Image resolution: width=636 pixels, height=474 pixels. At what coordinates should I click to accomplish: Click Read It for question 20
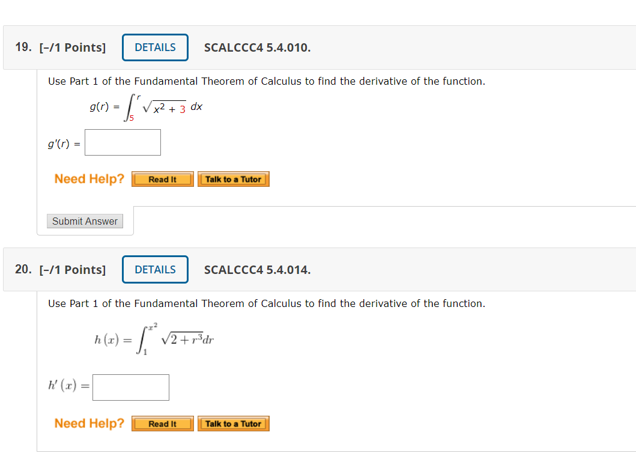162,423
